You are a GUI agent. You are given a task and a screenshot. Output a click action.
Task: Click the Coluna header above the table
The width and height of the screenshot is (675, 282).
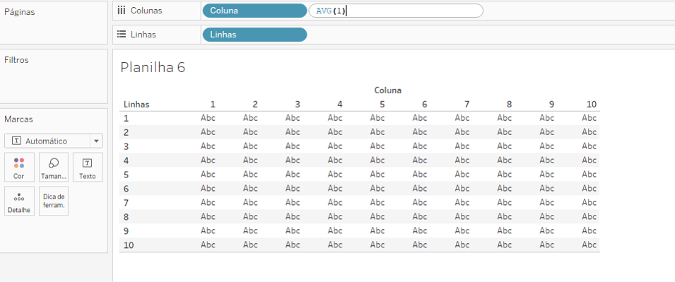388,90
